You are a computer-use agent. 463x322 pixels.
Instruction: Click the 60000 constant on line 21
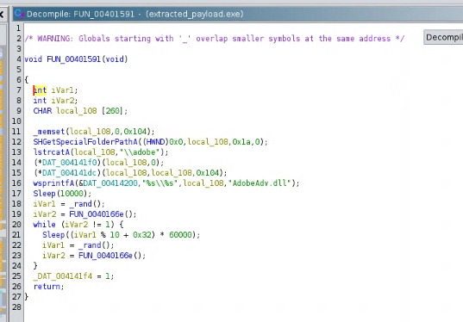(180, 235)
